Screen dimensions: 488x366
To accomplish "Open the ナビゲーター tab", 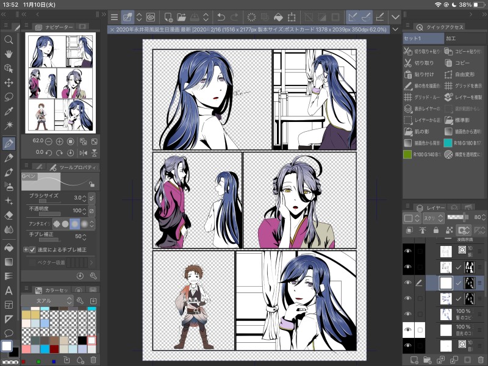I will click(54, 27).
